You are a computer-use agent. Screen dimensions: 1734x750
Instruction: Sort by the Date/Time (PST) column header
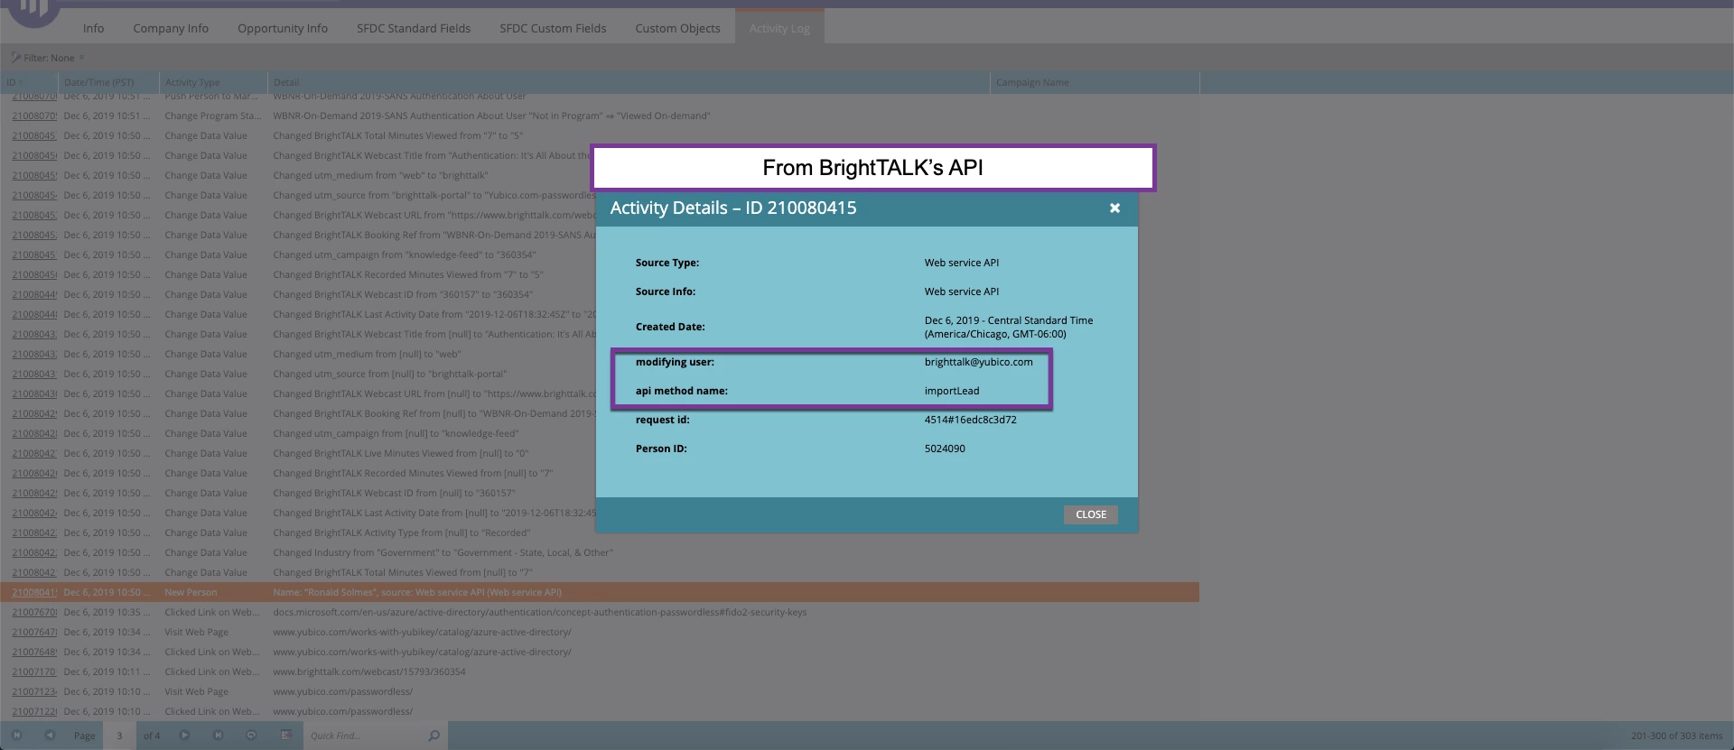click(x=108, y=82)
